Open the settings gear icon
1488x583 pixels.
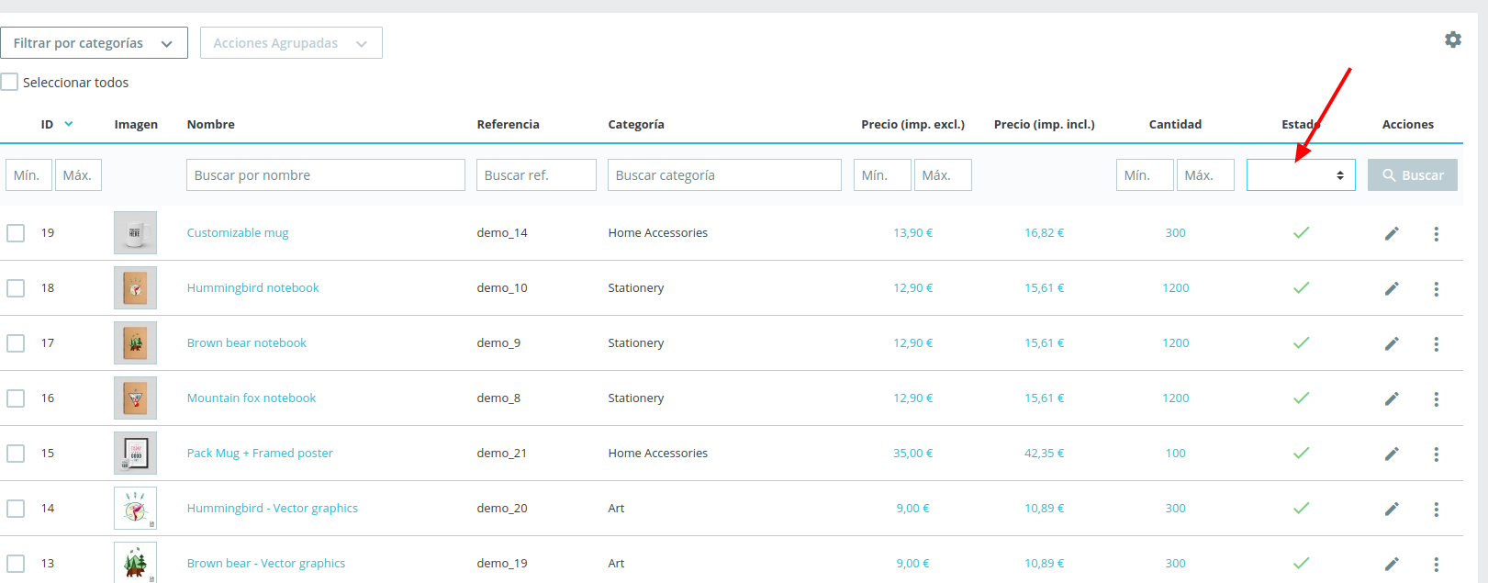(1453, 39)
